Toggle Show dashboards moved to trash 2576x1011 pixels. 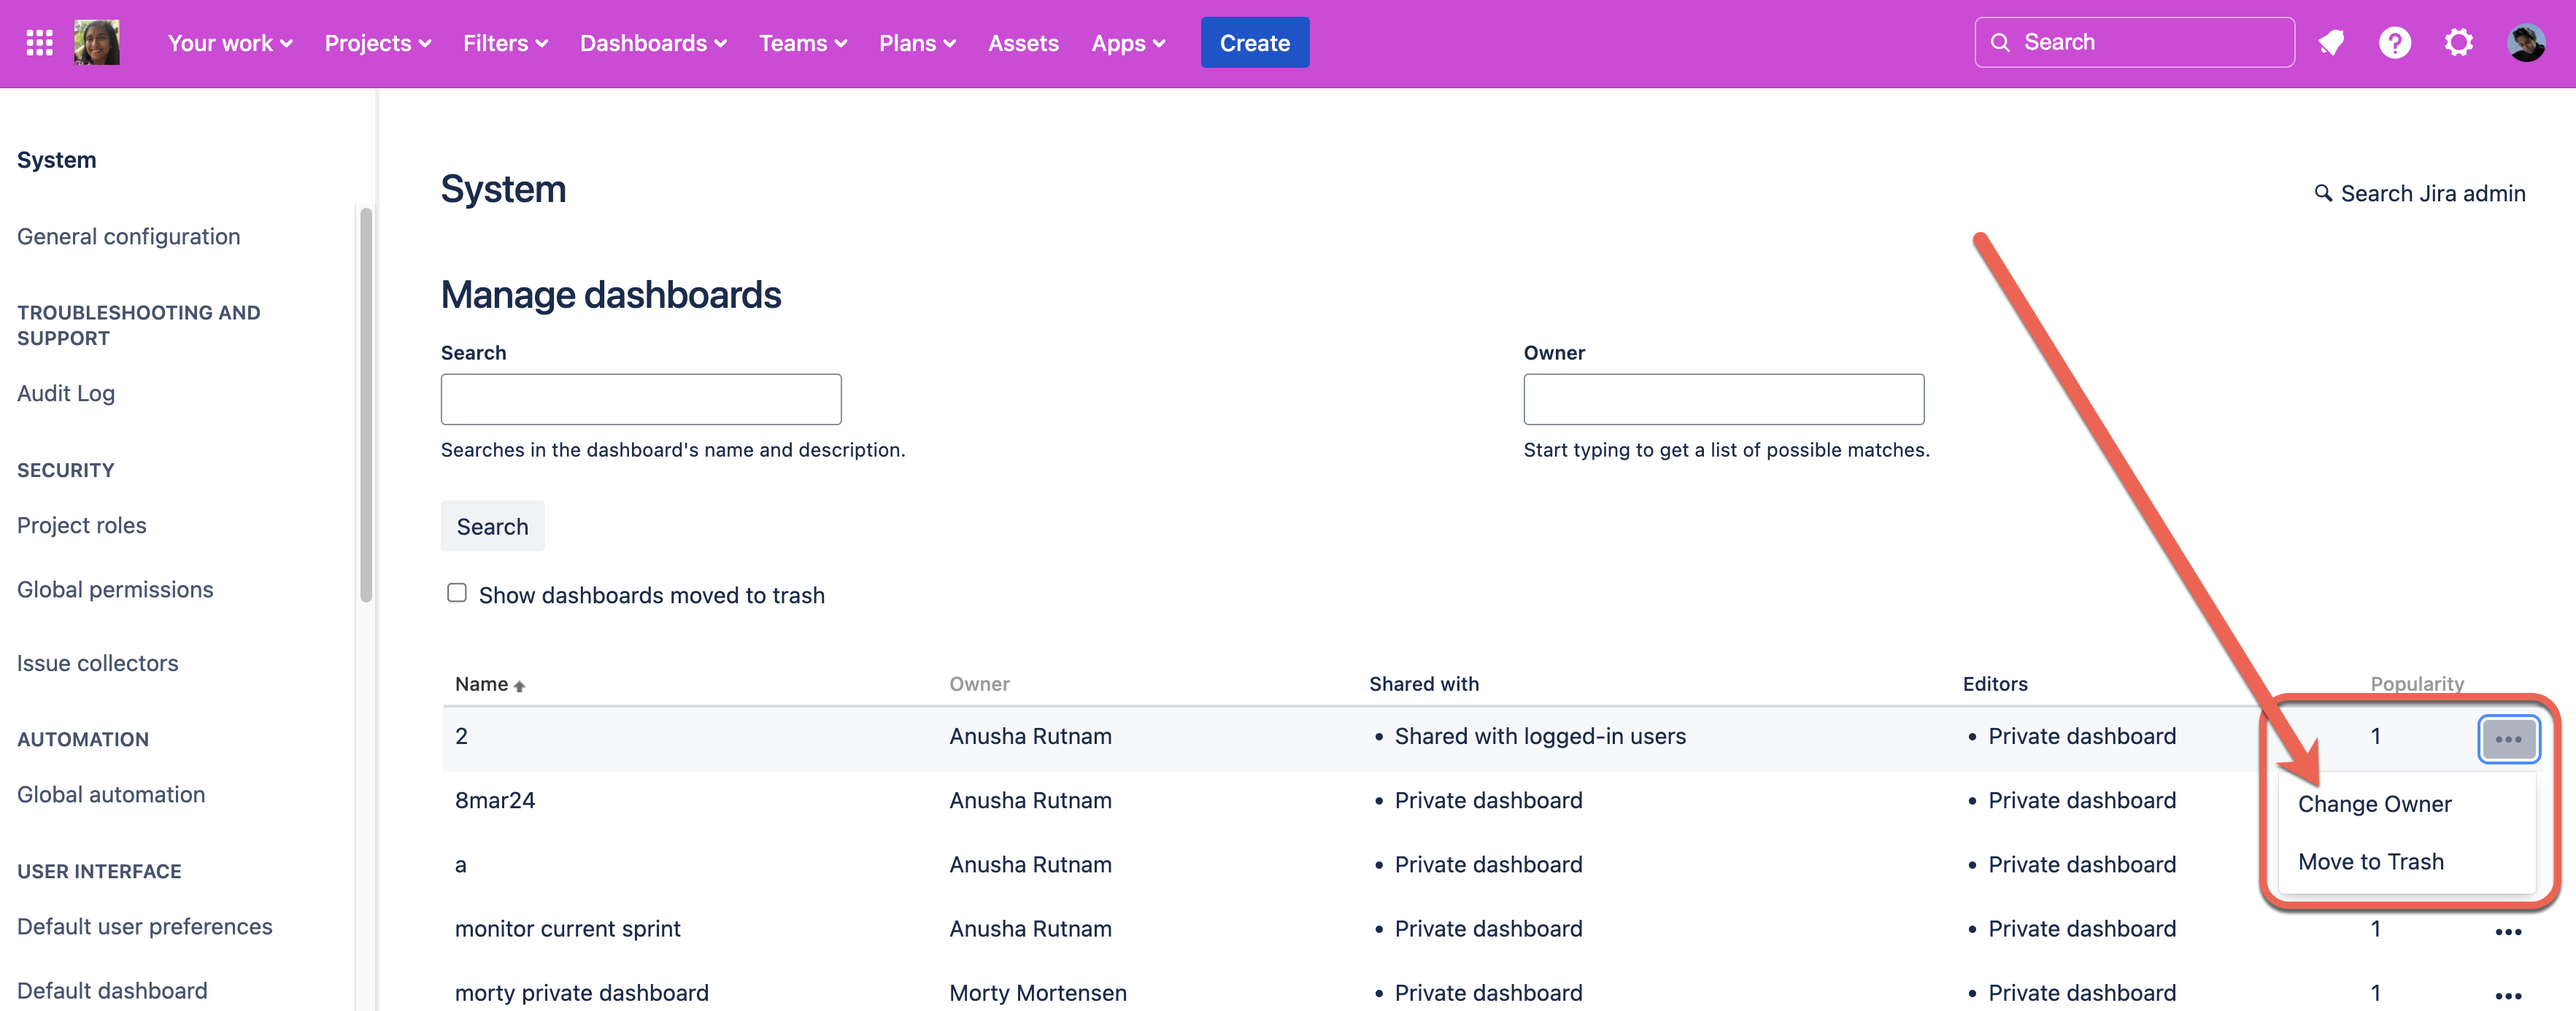(x=457, y=593)
